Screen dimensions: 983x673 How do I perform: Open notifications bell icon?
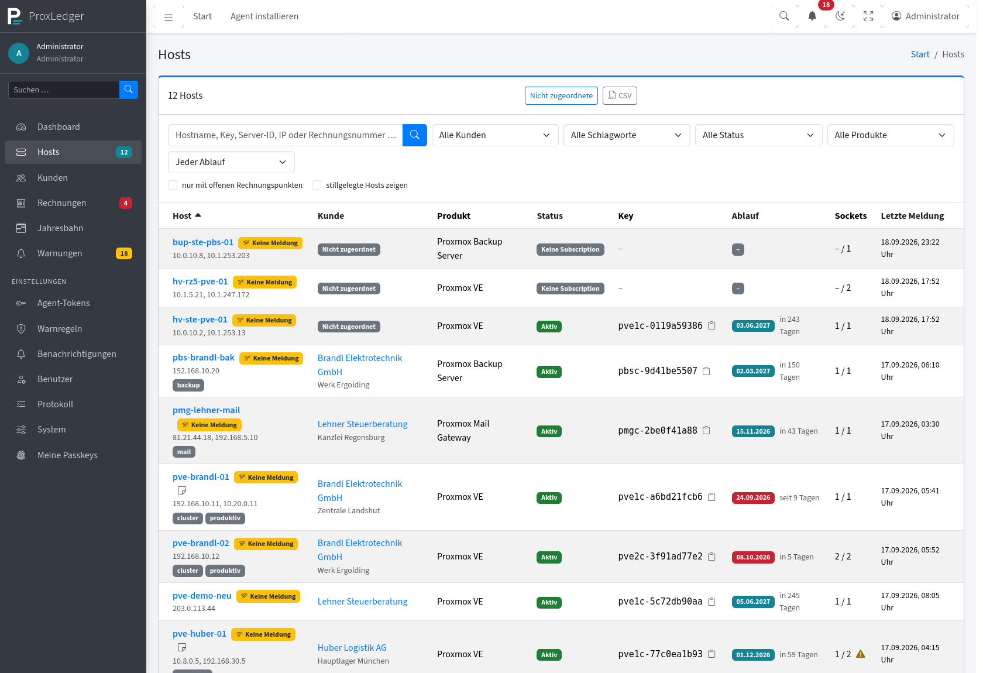pyautogui.click(x=812, y=16)
